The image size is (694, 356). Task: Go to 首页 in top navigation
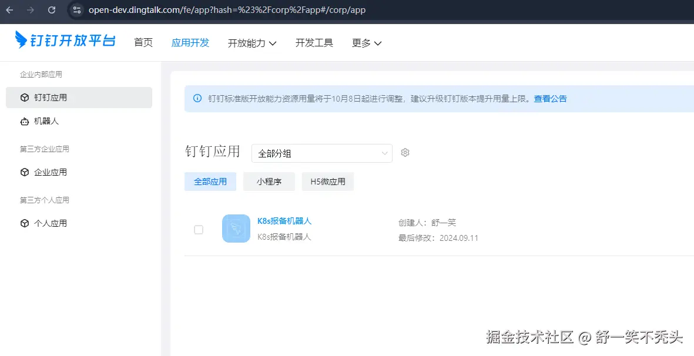(143, 43)
